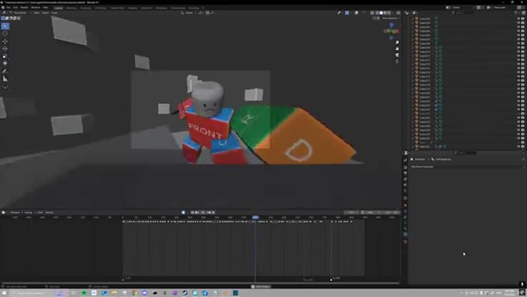Open the Global orientation dropdown
This screenshot has width=527, height=297.
coord(189,12)
